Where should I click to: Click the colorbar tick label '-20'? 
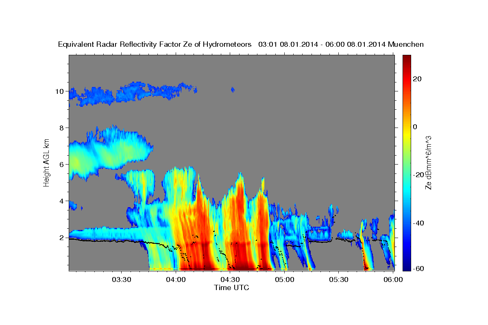pyautogui.click(x=418, y=175)
